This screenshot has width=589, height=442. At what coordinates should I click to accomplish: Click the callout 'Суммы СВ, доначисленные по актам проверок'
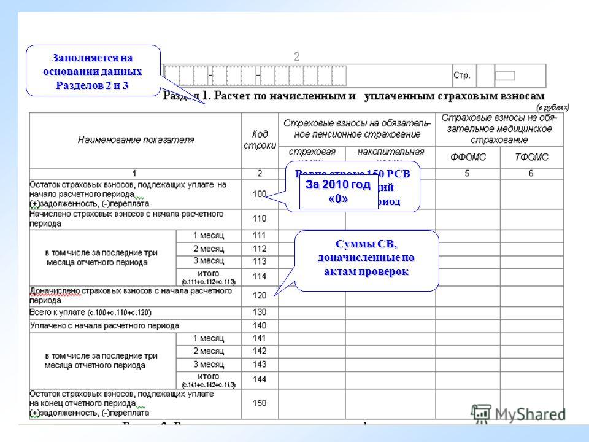[366, 260]
